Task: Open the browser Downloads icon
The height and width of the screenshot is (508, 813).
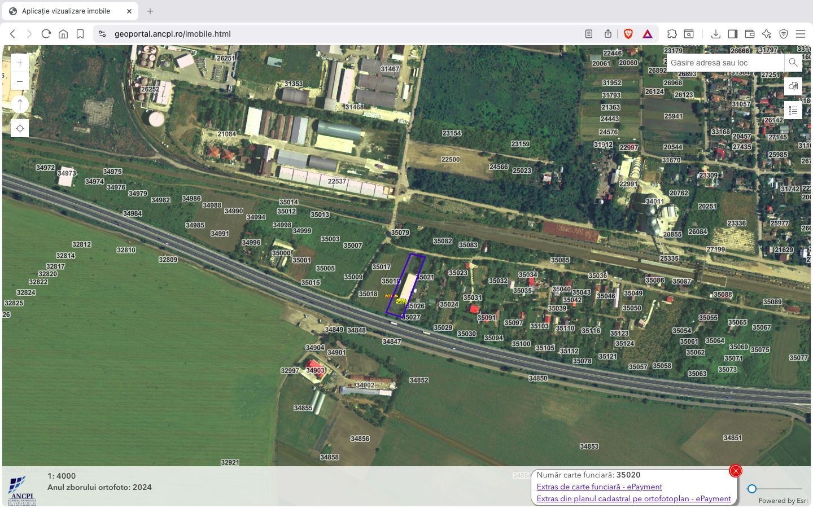Action: (716, 34)
